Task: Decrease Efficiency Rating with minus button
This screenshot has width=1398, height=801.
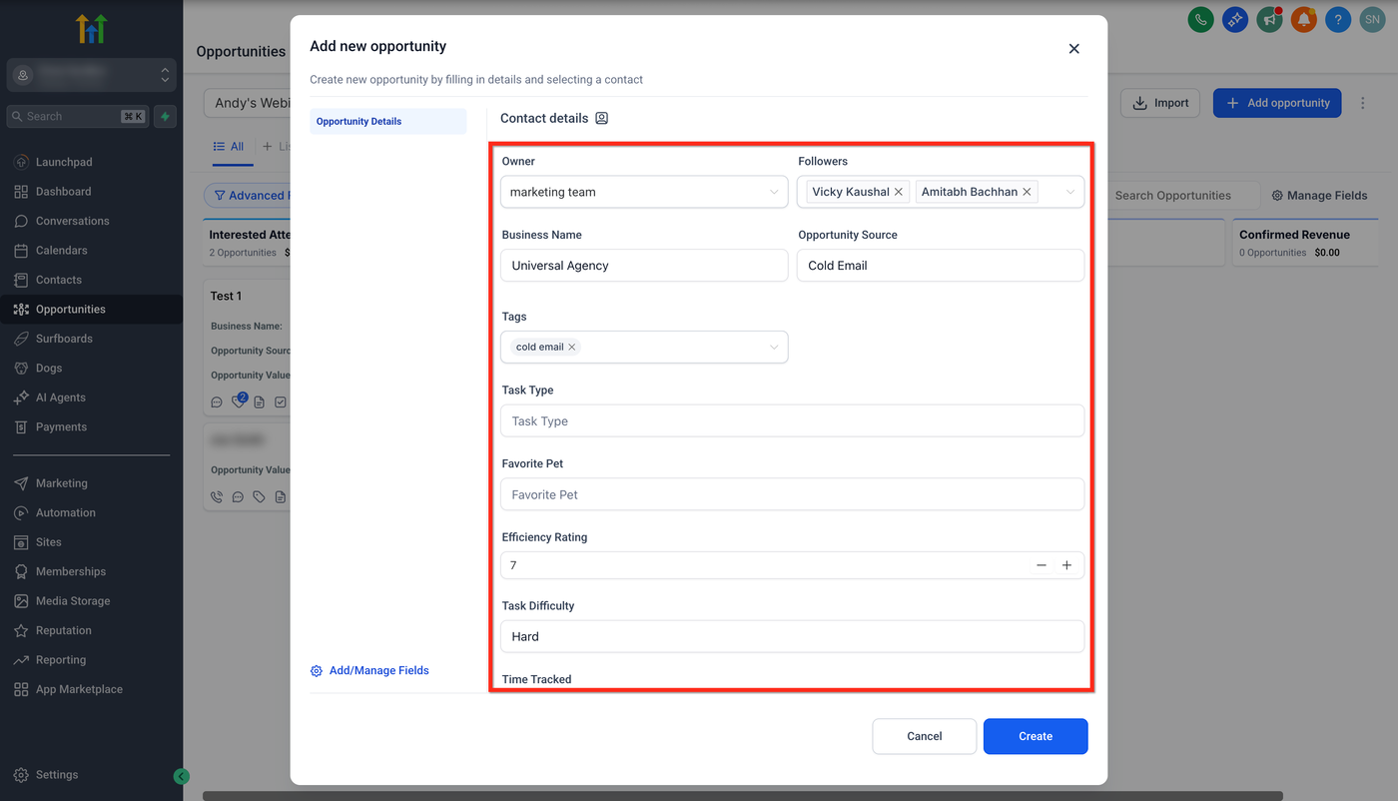Action: [1042, 565]
